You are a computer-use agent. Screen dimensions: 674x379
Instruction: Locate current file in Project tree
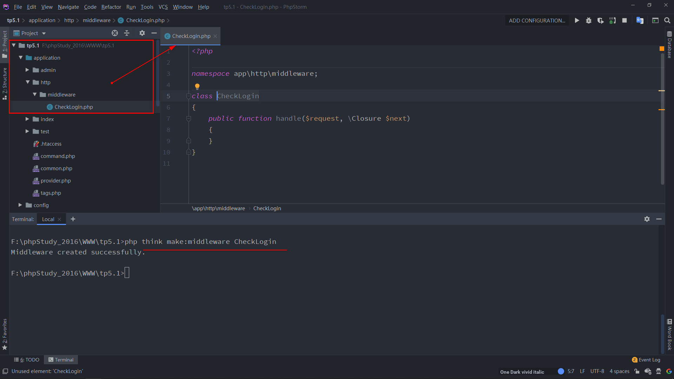[115, 33]
